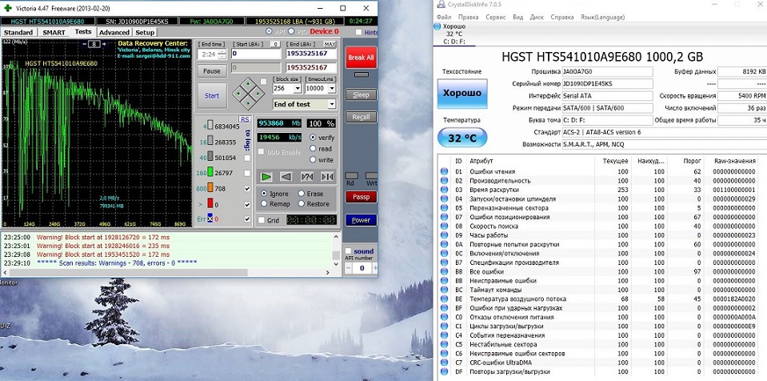767x381 pixels.
Task: Click the End time spinner arrows
Action: coord(222,54)
